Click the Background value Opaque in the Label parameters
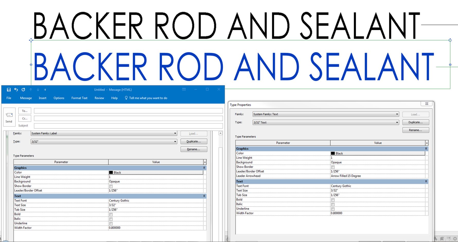Image resolution: width=458 pixels, height=242 pixels. click(x=114, y=181)
